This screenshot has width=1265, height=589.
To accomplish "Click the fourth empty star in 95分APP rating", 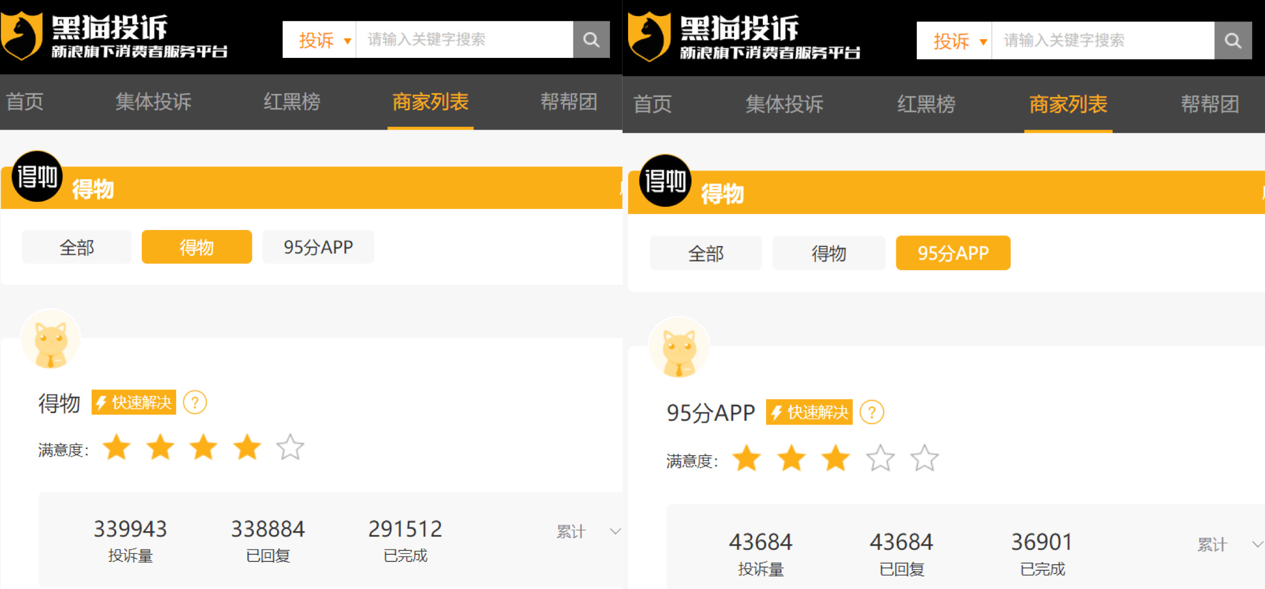I will [x=880, y=458].
